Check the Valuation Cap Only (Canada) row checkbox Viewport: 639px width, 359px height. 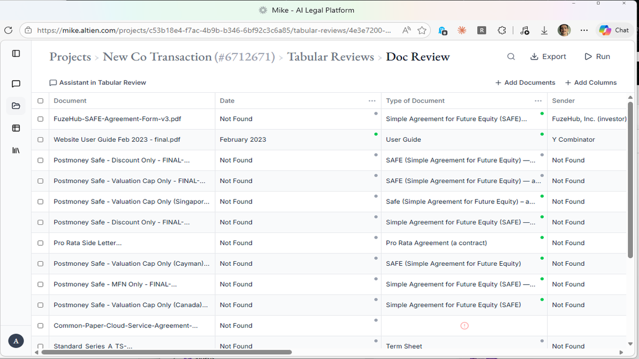tap(40, 305)
